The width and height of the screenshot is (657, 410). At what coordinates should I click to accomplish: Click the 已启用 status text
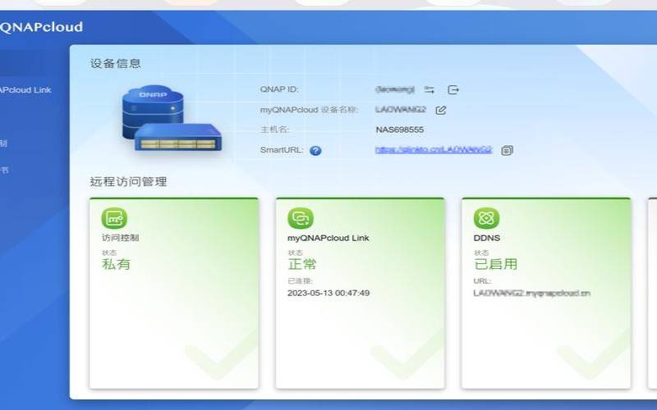pos(495,264)
